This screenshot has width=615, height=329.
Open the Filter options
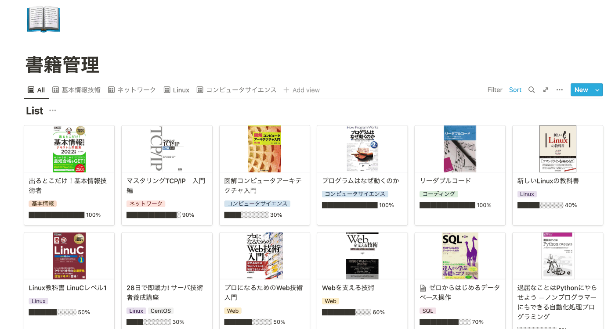495,90
